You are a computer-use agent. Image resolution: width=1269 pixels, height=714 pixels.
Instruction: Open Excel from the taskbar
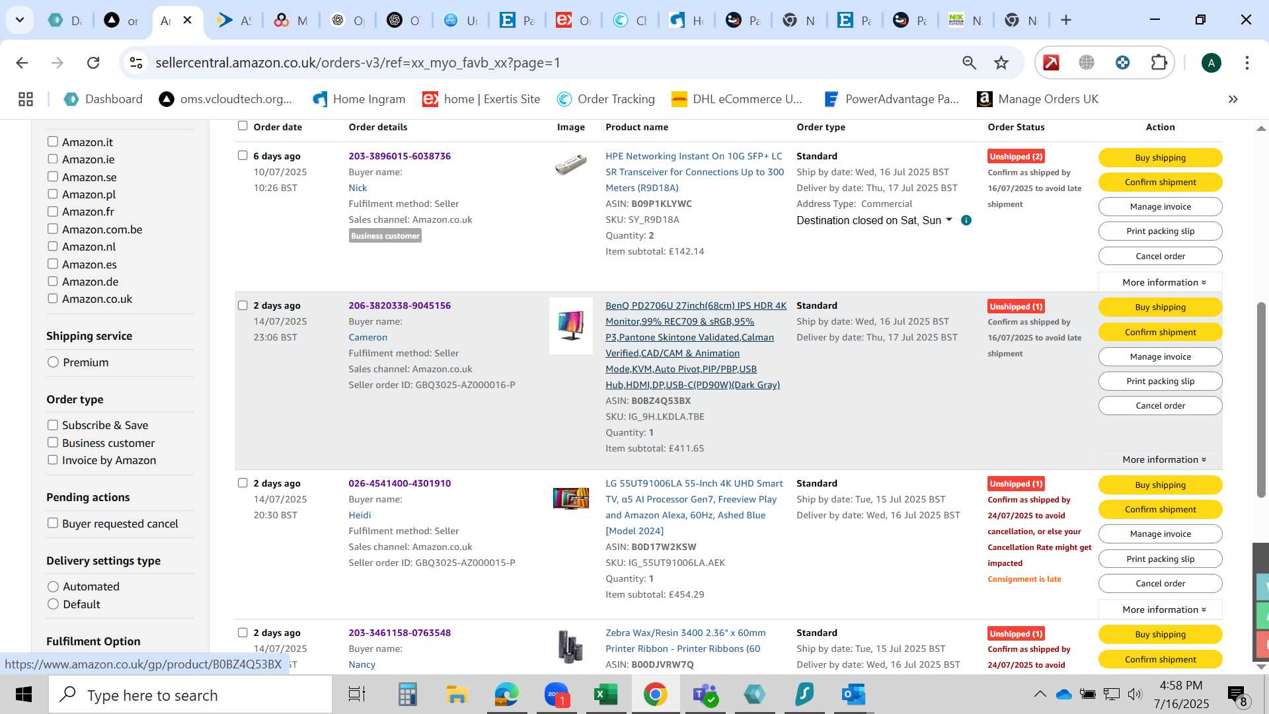605,695
